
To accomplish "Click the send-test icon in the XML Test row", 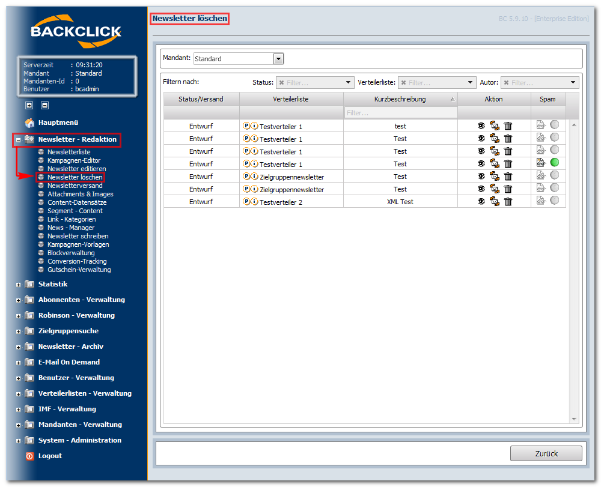I will tap(495, 201).
